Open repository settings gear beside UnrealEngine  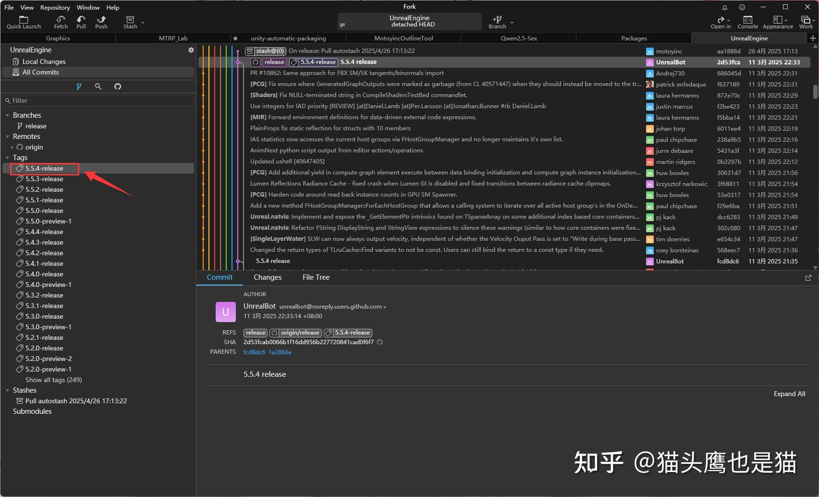point(191,50)
